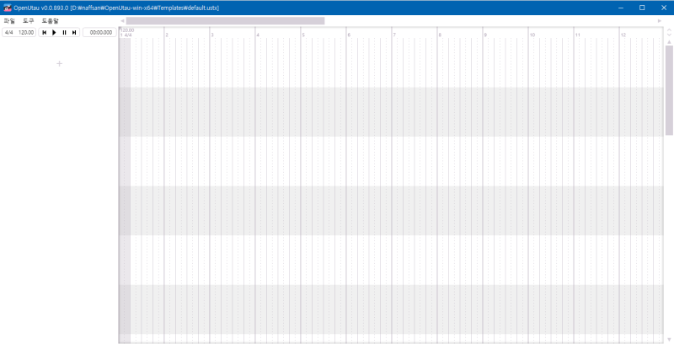Screen dimensions: 674x355
Task: Click the OpenUtau app icon in title bar
Action: tap(8, 8)
